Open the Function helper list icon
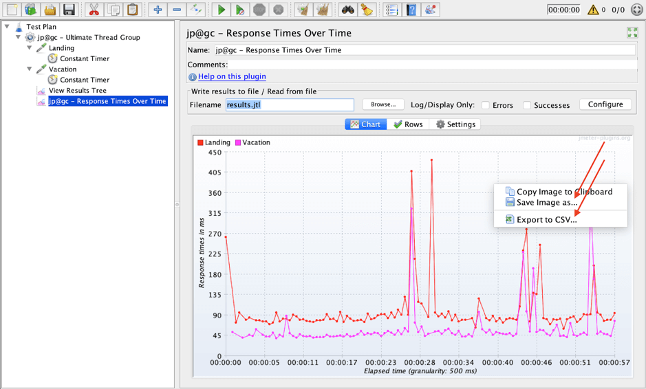 click(392, 9)
